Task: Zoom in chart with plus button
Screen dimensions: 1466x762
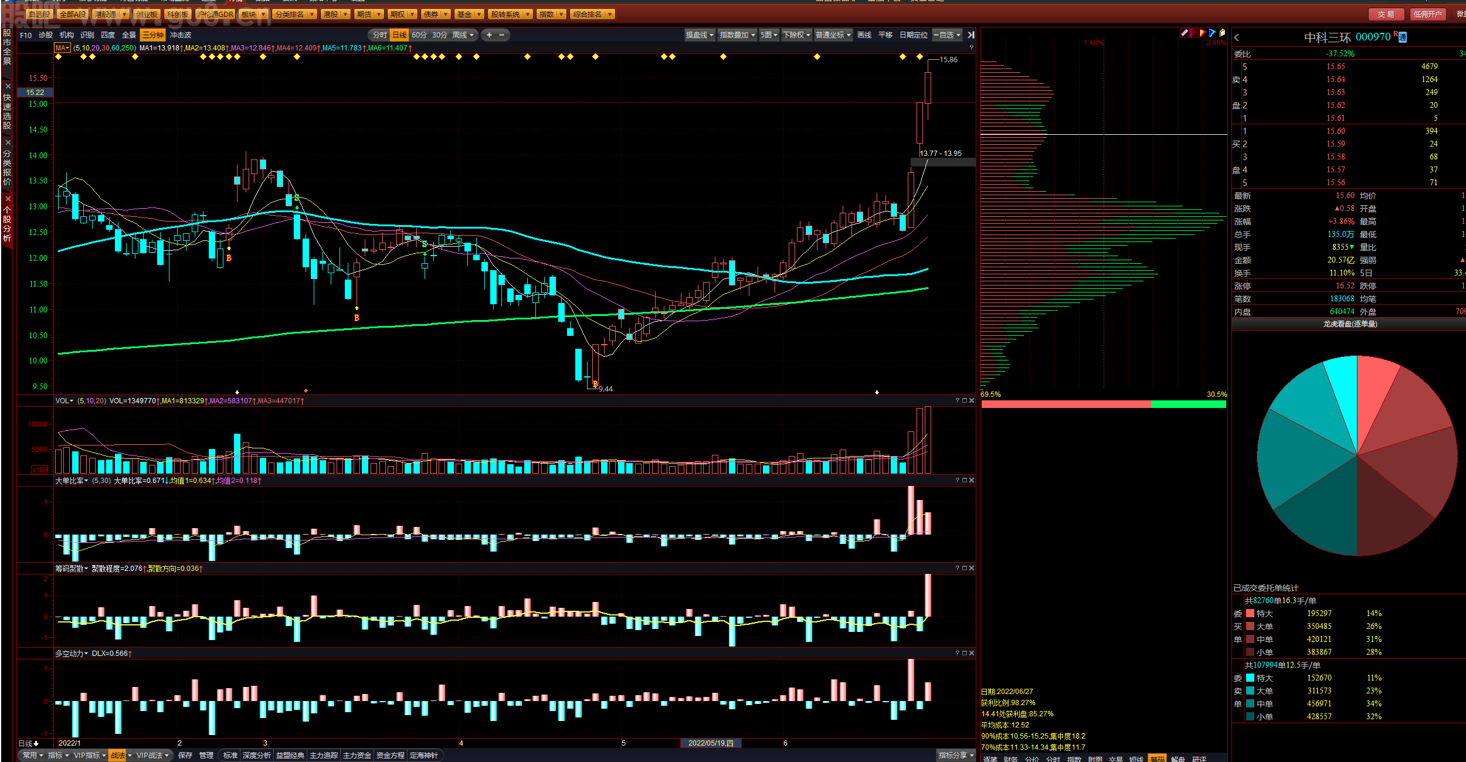Action: [x=489, y=35]
